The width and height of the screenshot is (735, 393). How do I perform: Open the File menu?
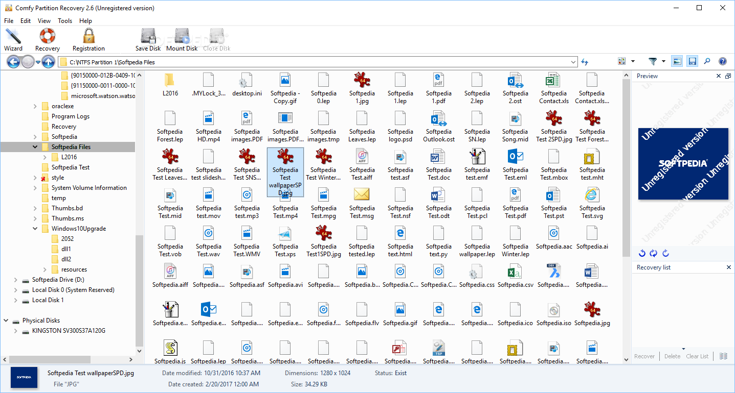coord(9,21)
